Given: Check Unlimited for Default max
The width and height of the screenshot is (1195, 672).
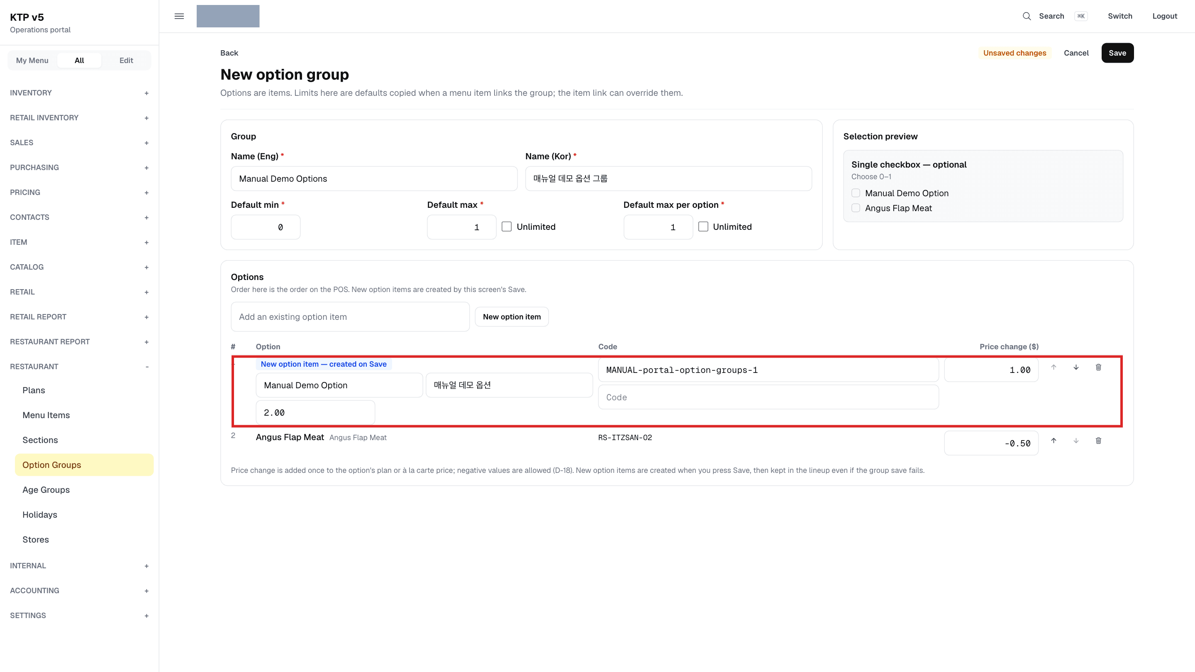Looking at the screenshot, I should pyautogui.click(x=507, y=227).
